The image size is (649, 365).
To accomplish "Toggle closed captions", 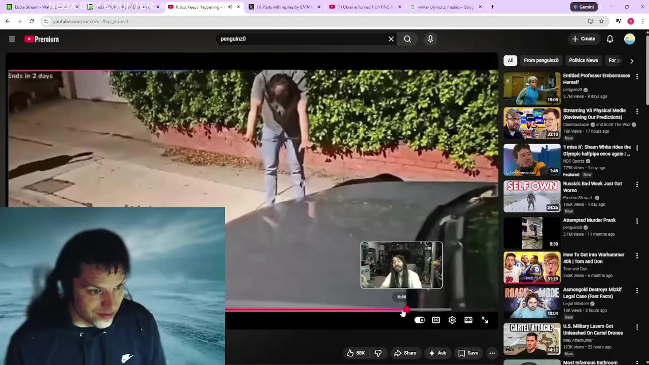I will (436, 320).
